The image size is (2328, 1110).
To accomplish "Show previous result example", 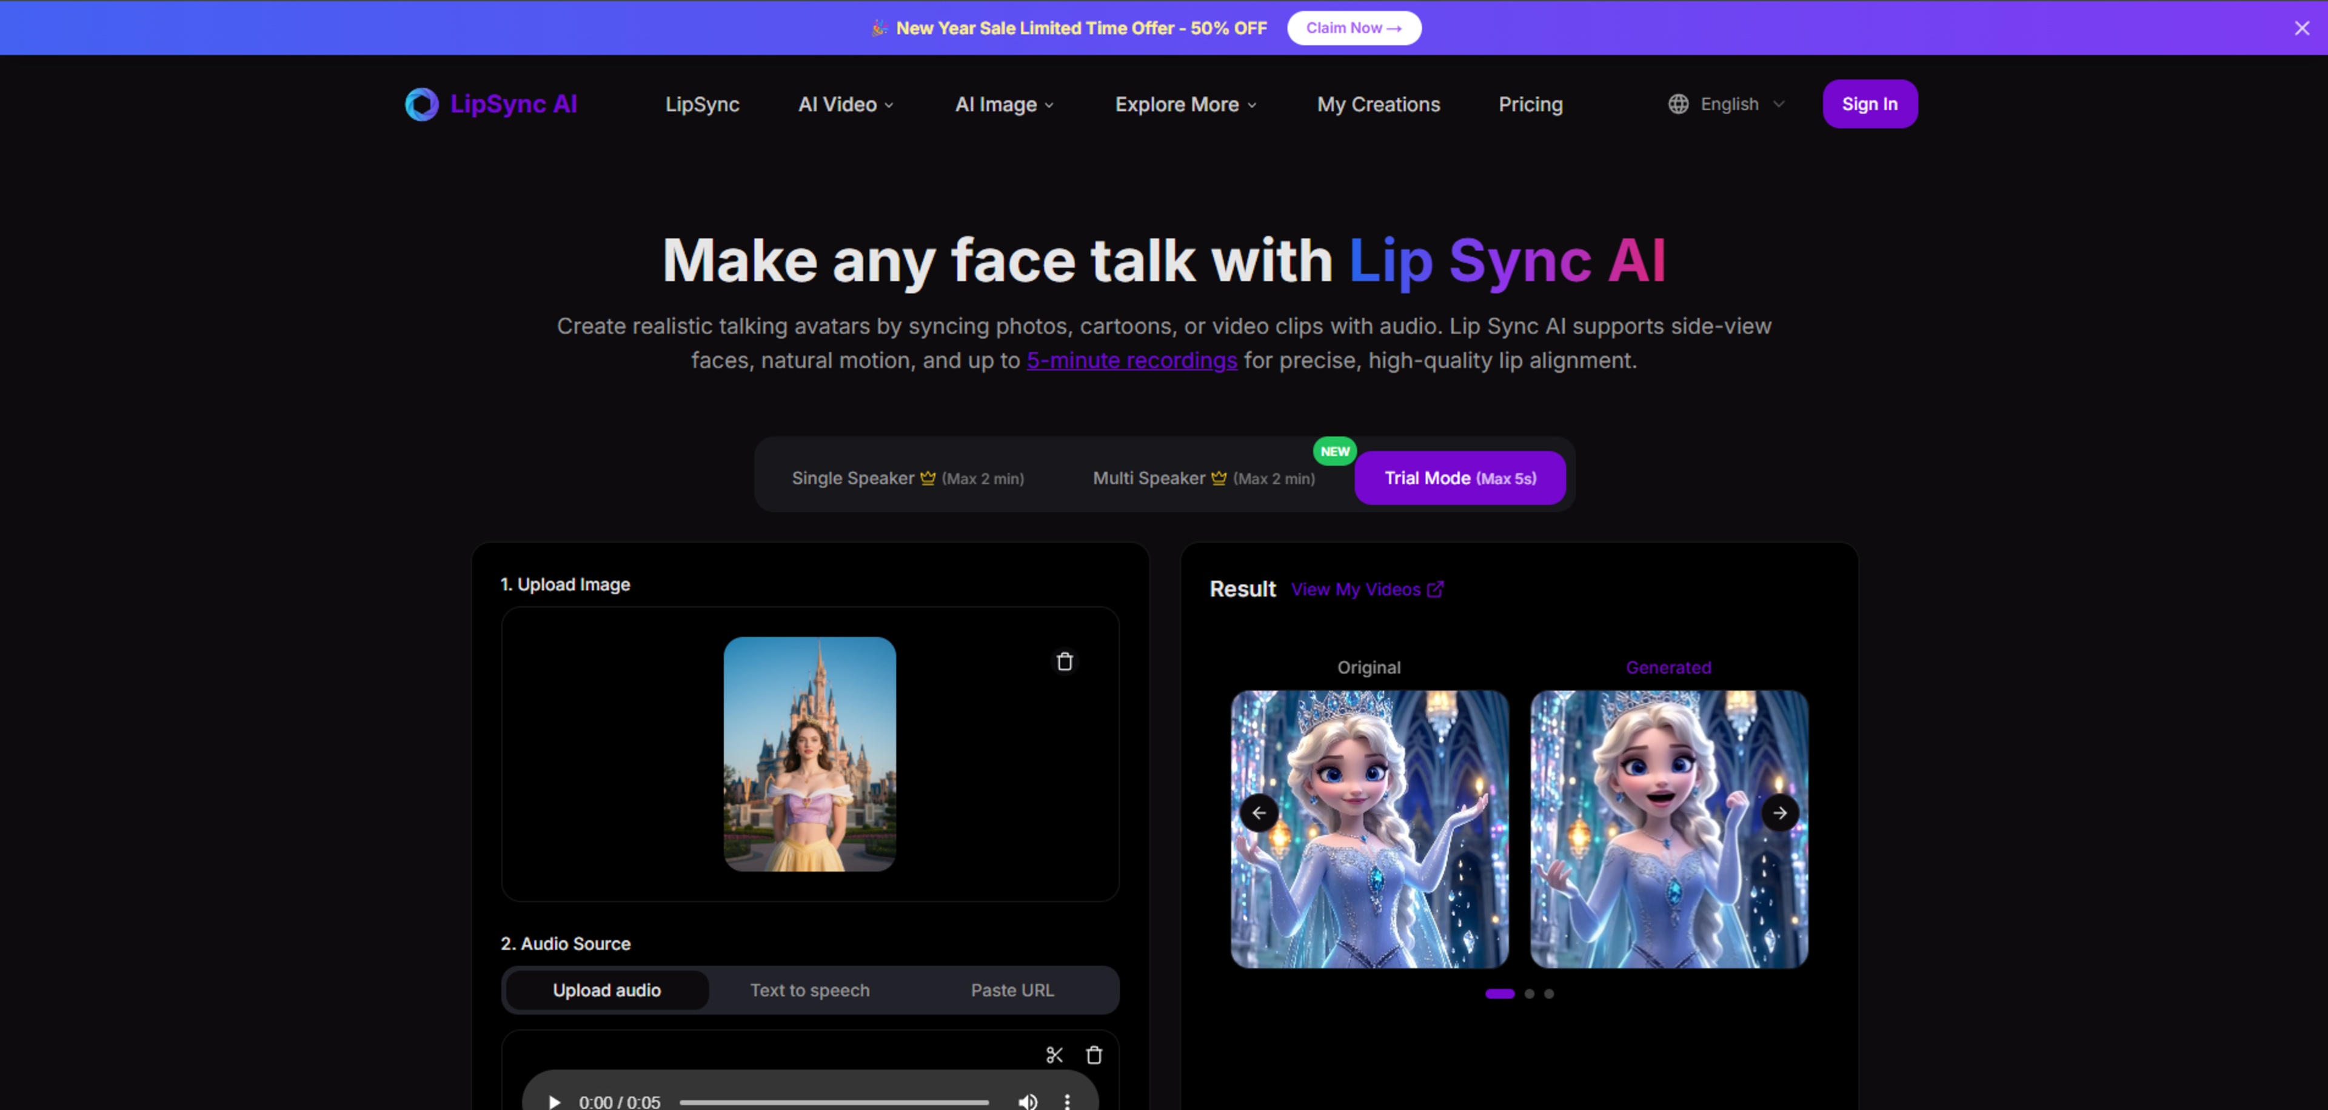I will point(1259,812).
